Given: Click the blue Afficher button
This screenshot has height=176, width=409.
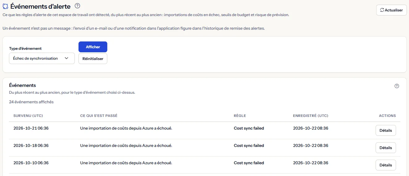Looking at the screenshot, I should click(x=93, y=47).
